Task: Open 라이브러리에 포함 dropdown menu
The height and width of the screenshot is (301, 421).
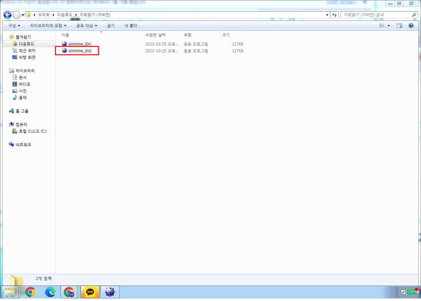Action: pos(48,26)
